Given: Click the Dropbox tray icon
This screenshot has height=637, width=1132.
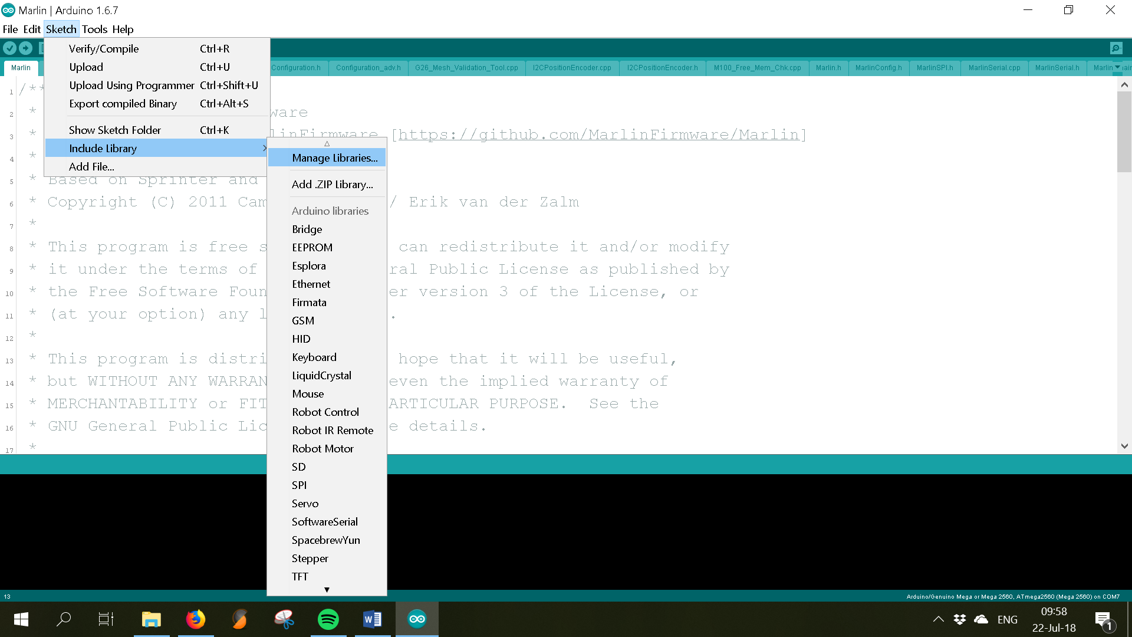Looking at the screenshot, I should (960, 619).
